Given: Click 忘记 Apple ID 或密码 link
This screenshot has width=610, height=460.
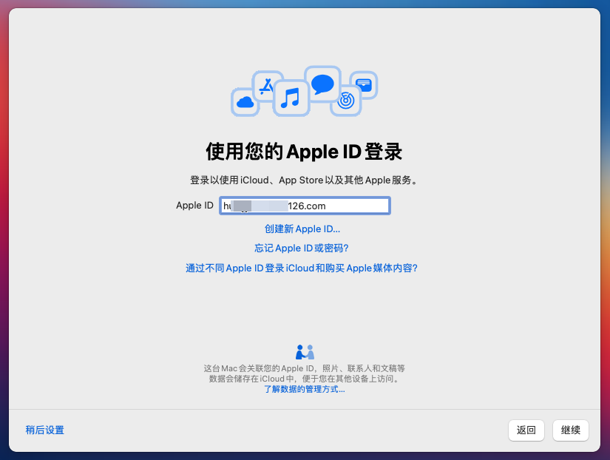Looking at the screenshot, I should point(302,248).
